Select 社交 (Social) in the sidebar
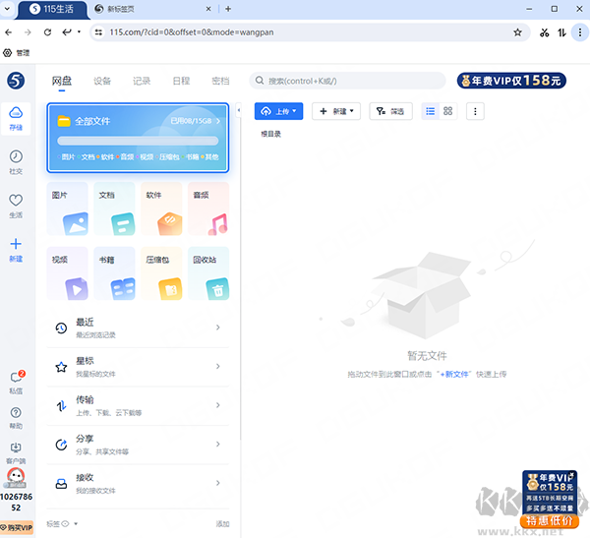This screenshot has width=590, height=538. pyautogui.click(x=16, y=161)
